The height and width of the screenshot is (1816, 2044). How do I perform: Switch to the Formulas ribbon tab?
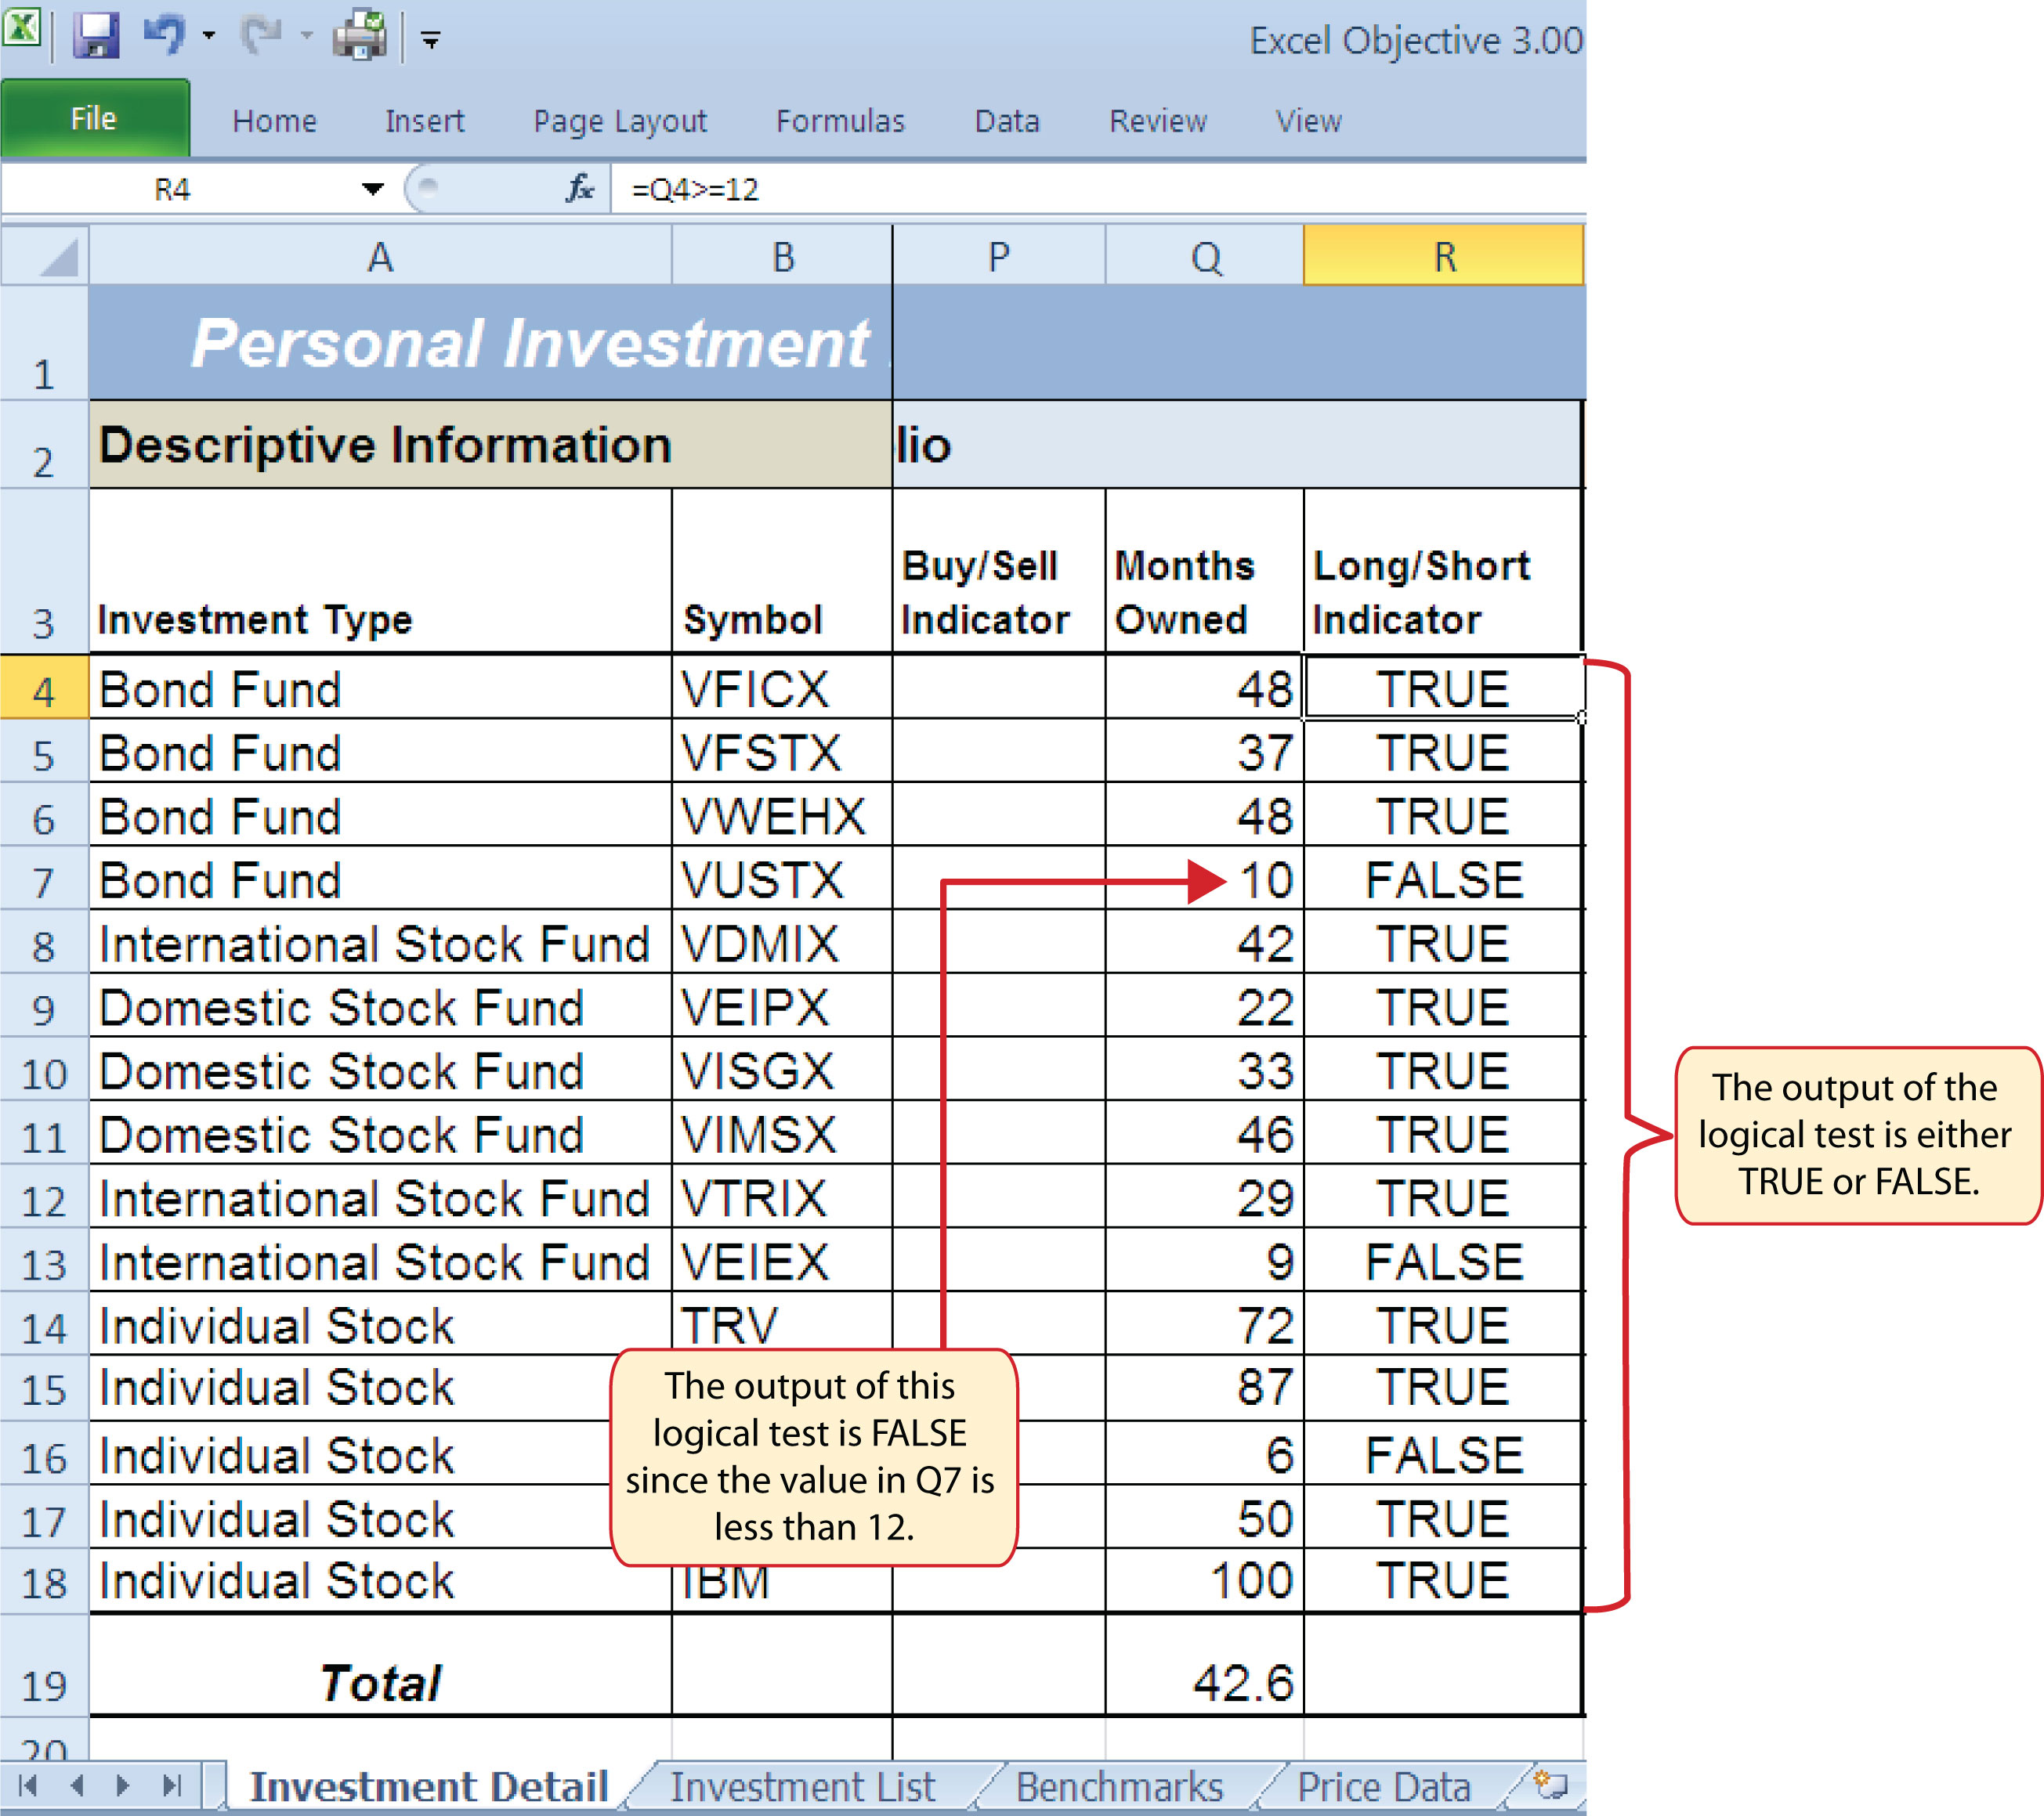coord(840,121)
